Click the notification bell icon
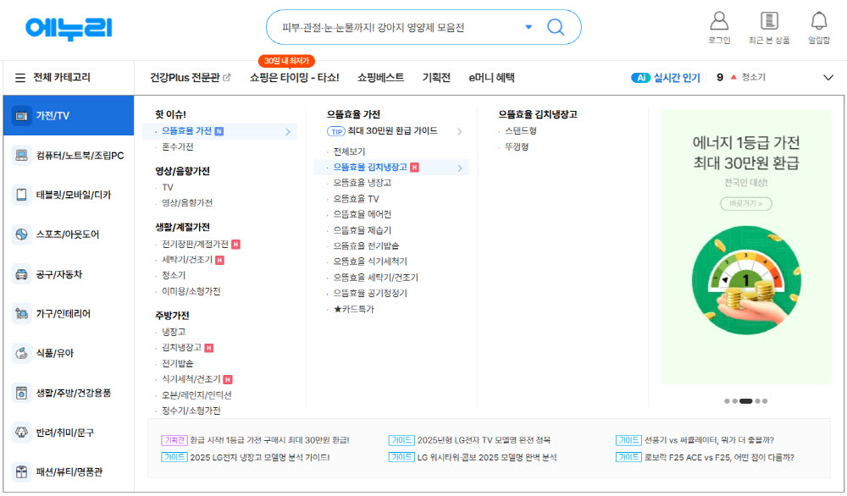 point(818,21)
